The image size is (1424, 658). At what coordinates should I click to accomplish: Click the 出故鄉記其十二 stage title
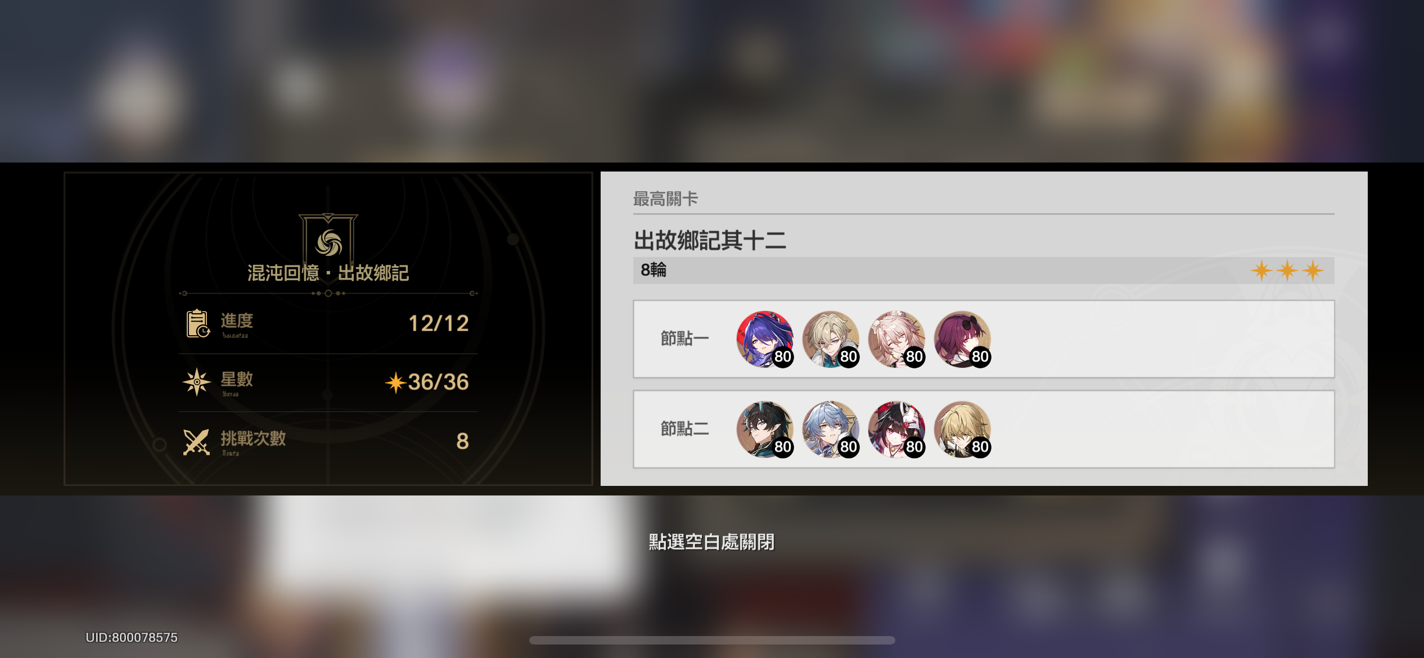coord(710,240)
